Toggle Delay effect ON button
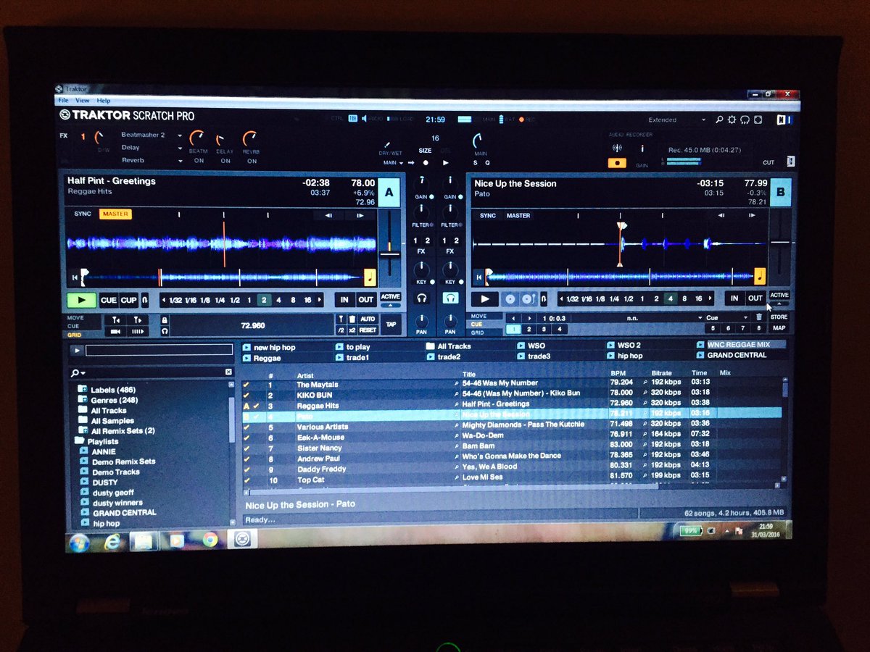The width and height of the screenshot is (870, 652). pos(225,161)
